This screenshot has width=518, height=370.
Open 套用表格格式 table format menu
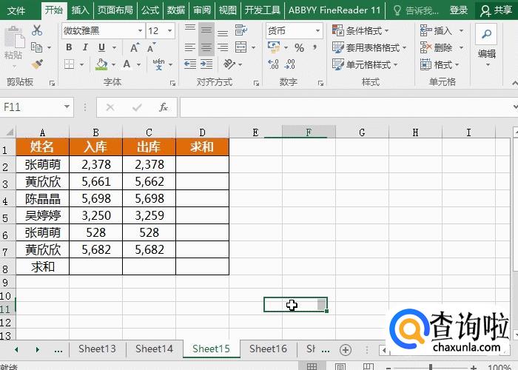click(369, 48)
